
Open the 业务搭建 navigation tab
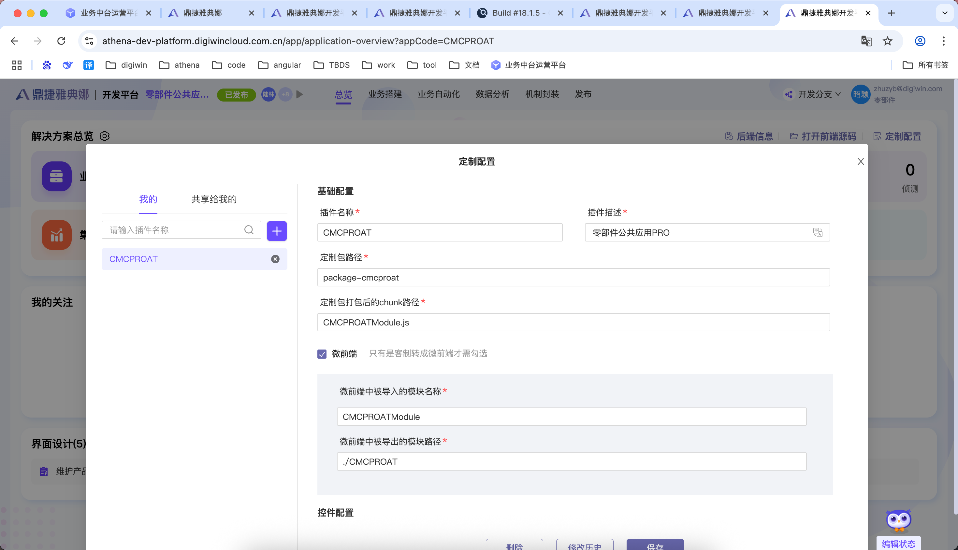[385, 94]
